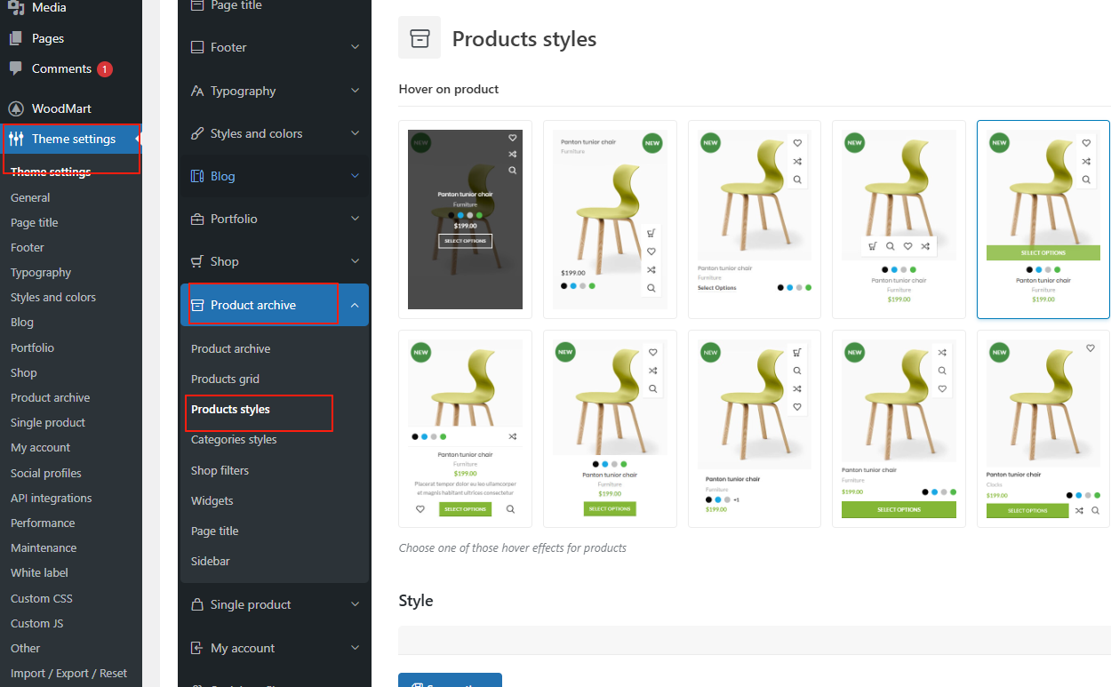This screenshot has width=1111, height=687.
Task: Click the Portfolio briefcase icon
Action: (x=197, y=219)
